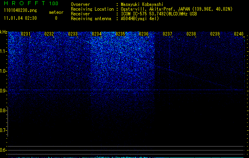
Task: Click the kHz axis unit label
Action: pos(4,32)
